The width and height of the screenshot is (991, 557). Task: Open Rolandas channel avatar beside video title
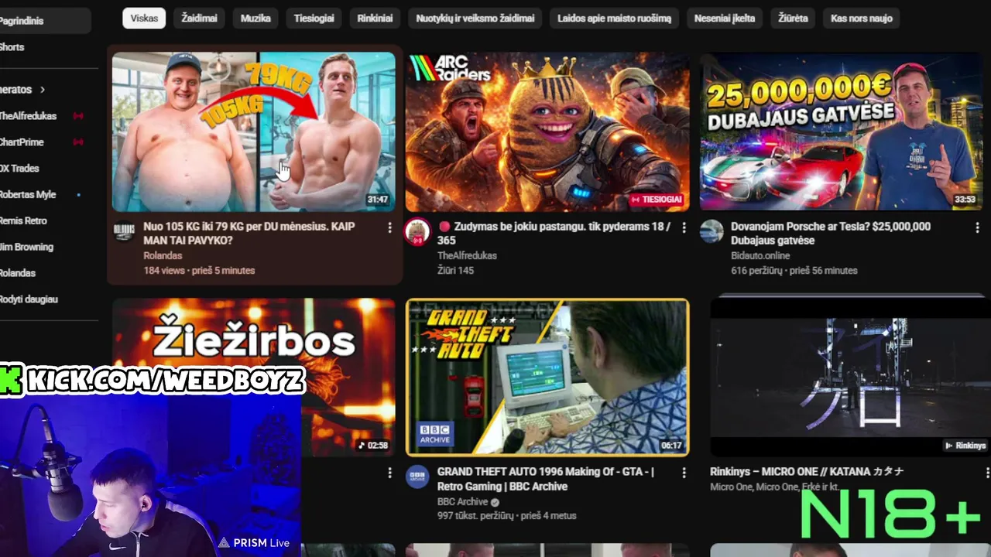[x=125, y=231]
